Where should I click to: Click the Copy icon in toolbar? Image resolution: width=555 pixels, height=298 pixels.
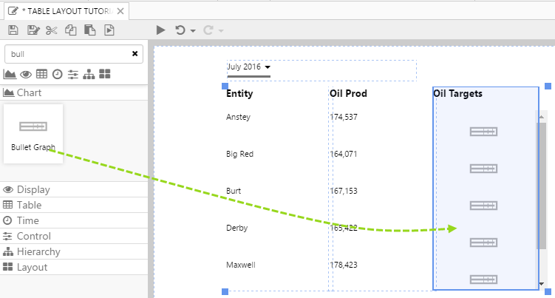pos(71,30)
